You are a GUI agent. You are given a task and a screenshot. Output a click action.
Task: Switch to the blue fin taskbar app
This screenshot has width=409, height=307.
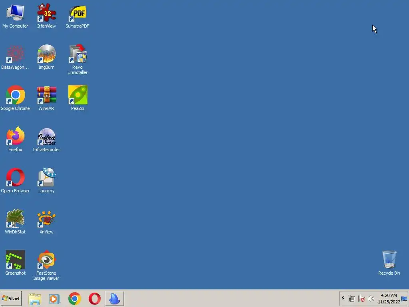(115, 299)
